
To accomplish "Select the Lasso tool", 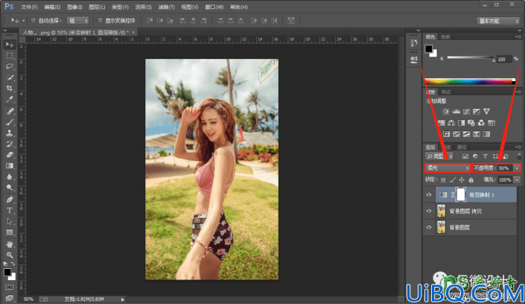I will coord(10,66).
